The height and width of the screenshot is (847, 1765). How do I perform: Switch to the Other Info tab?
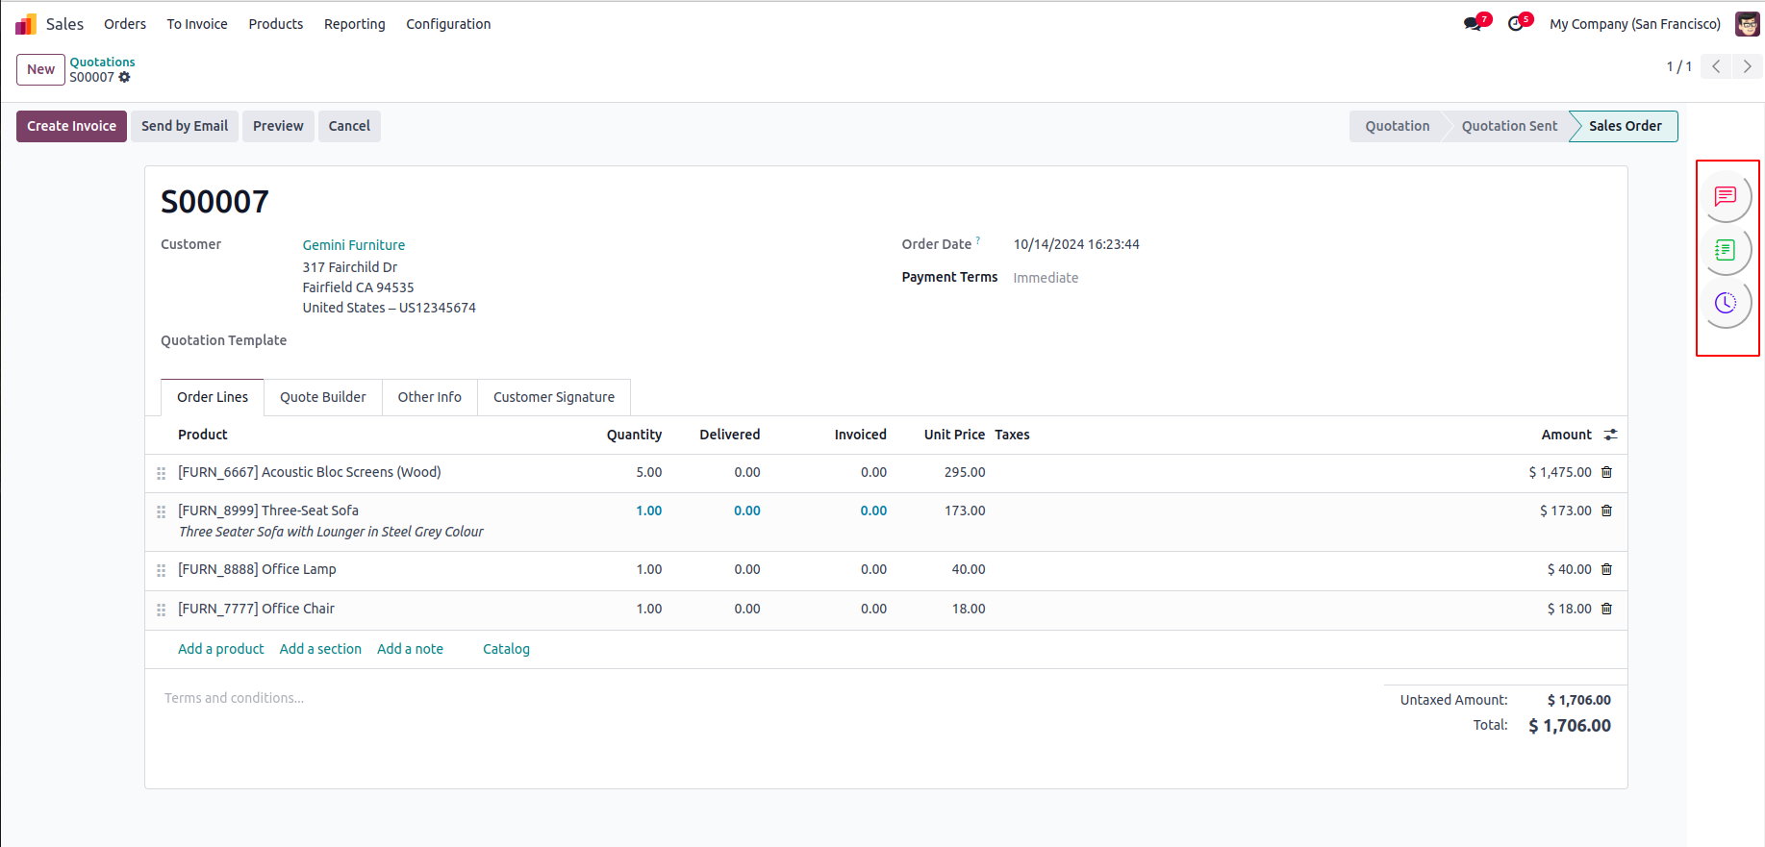click(429, 397)
